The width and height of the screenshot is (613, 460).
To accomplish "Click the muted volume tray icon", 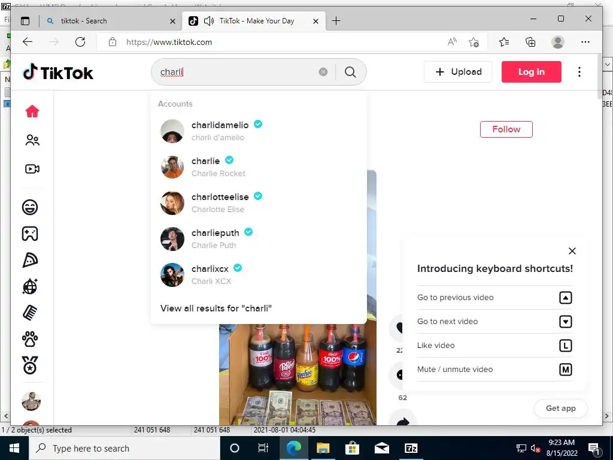I will coord(535,448).
